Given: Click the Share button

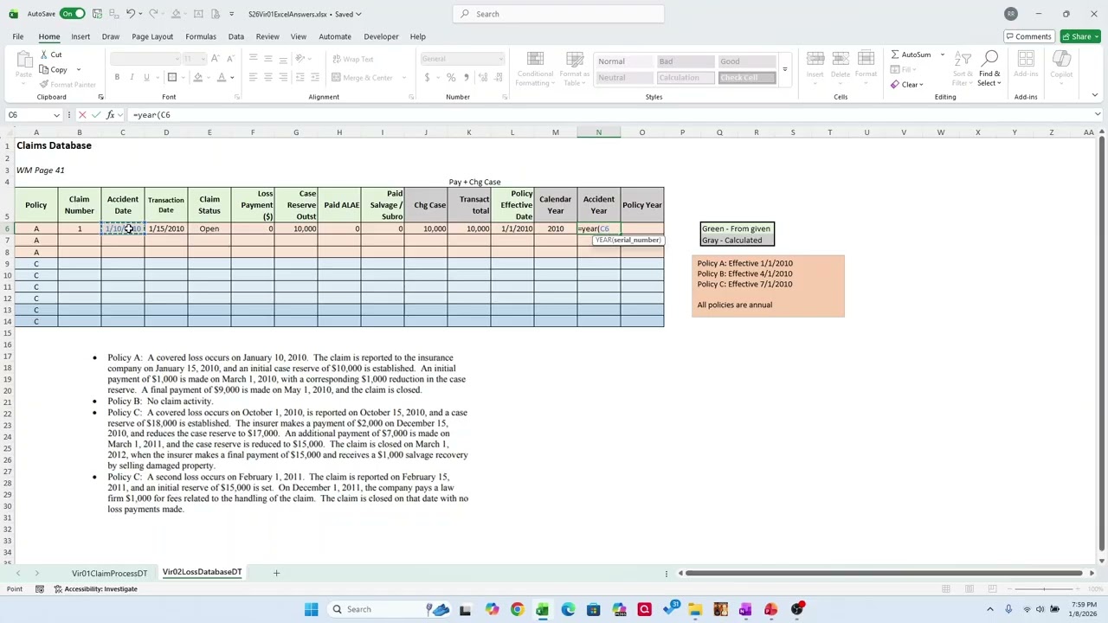Looking at the screenshot, I should pyautogui.click(x=1081, y=36).
